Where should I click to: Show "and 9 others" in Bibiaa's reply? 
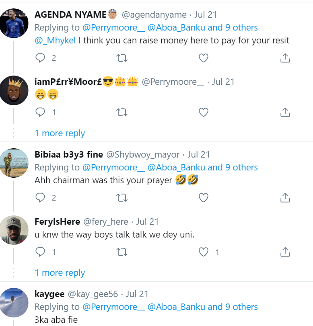coord(233,168)
